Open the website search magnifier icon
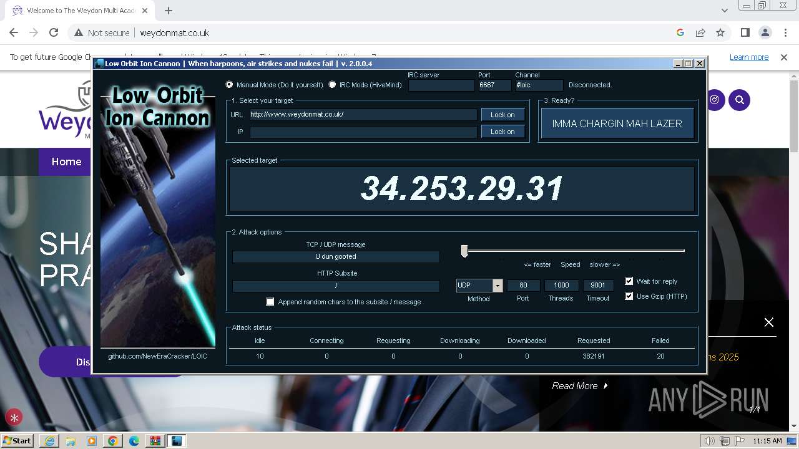799x449 pixels. [x=740, y=100]
